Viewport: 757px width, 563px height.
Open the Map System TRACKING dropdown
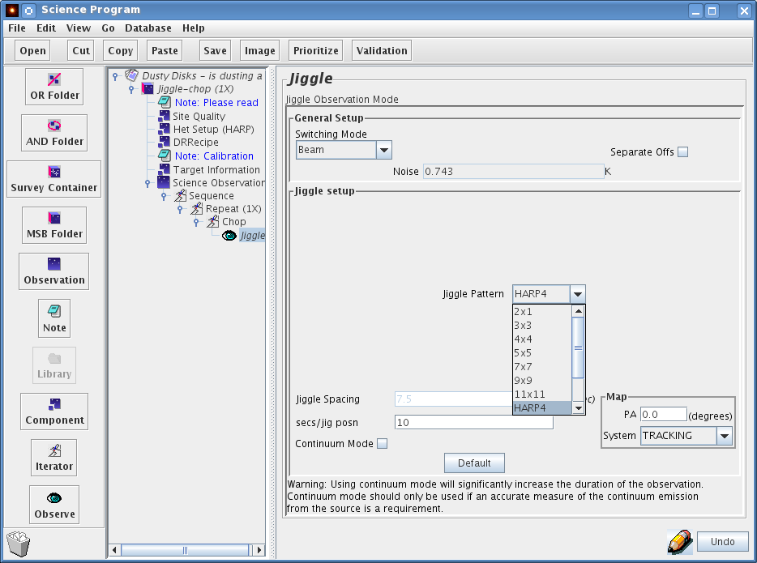coord(725,436)
